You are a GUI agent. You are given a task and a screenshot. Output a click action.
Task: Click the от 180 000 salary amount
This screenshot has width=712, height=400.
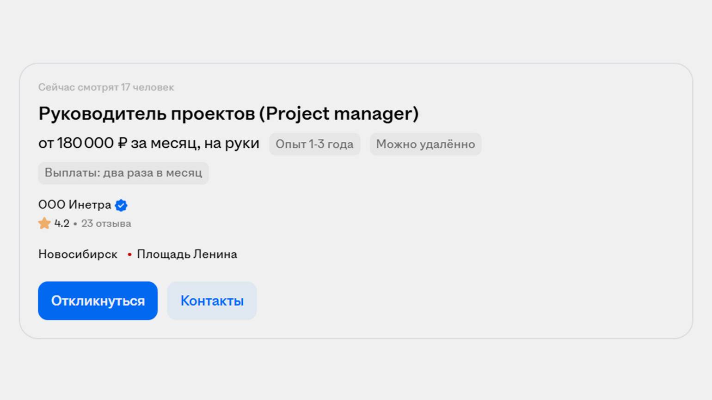tap(76, 144)
